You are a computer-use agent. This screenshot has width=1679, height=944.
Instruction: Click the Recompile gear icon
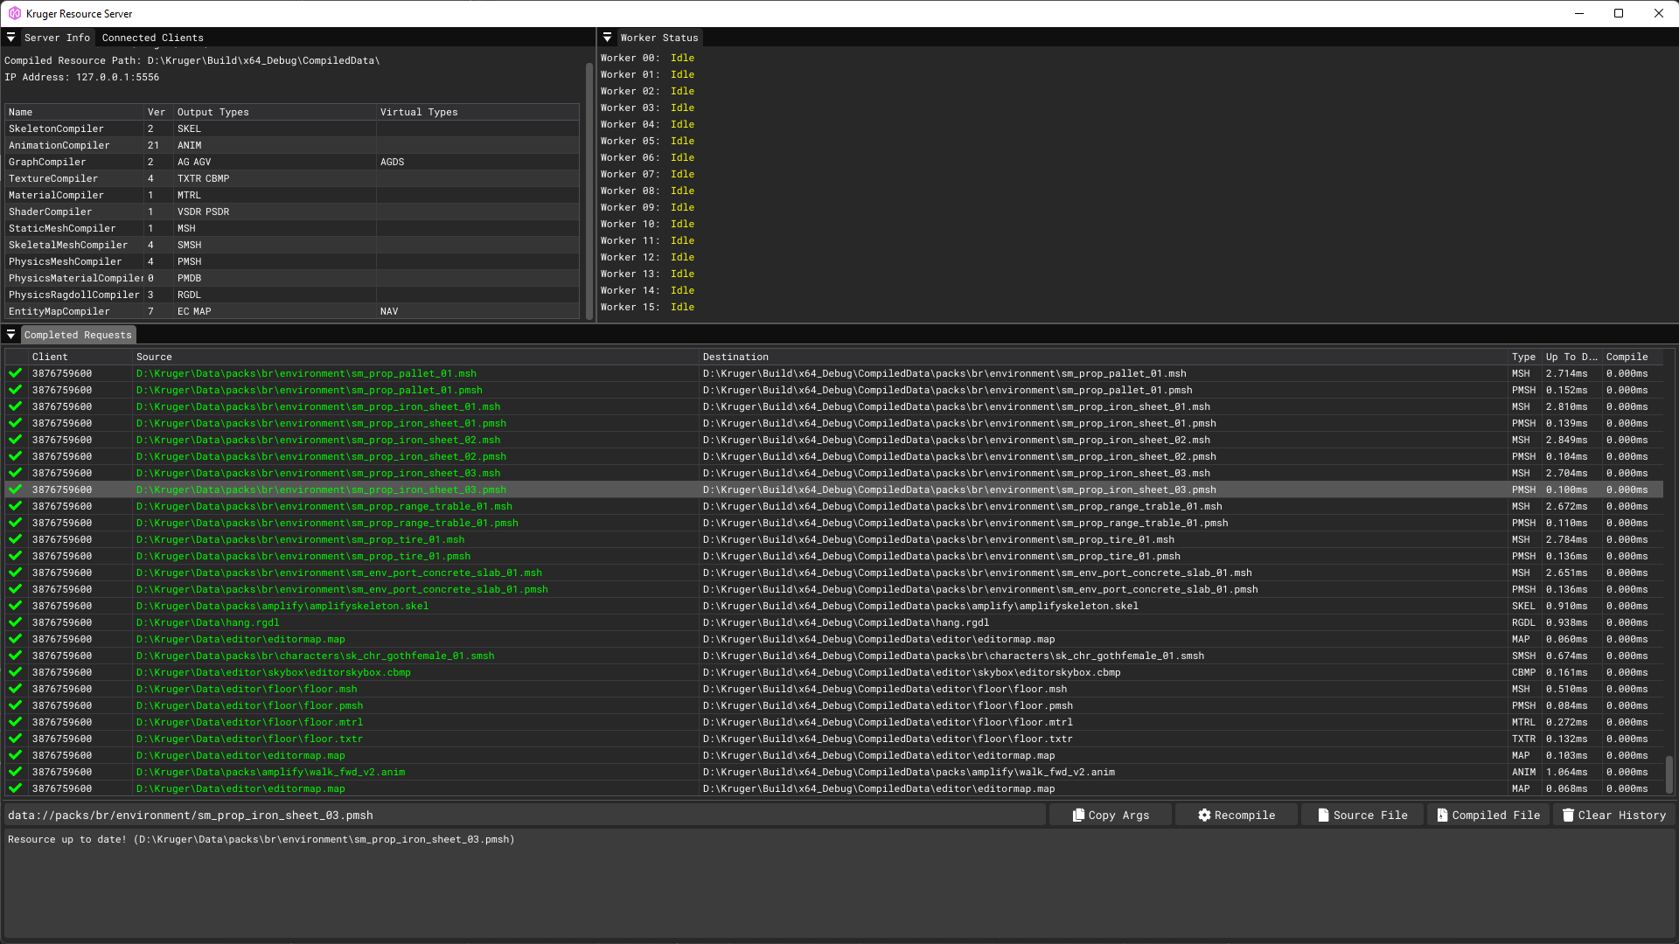tap(1204, 815)
